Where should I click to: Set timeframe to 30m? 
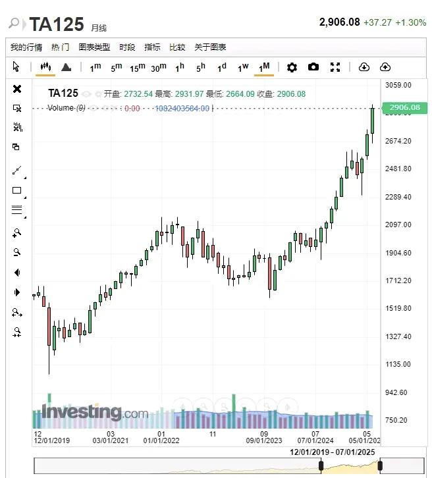click(159, 67)
